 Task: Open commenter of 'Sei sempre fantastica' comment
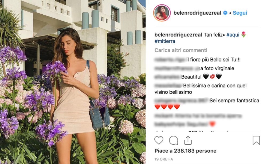pyautogui.click(x=182, y=101)
